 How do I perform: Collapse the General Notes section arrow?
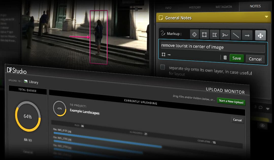point(266,17)
